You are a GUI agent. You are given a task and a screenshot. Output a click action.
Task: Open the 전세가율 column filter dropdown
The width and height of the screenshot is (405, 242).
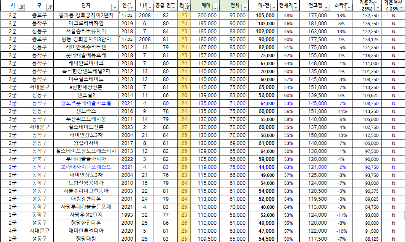295,8
